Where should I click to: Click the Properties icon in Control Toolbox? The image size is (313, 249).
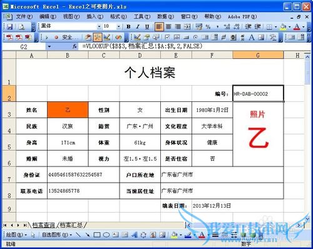coord(146,38)
